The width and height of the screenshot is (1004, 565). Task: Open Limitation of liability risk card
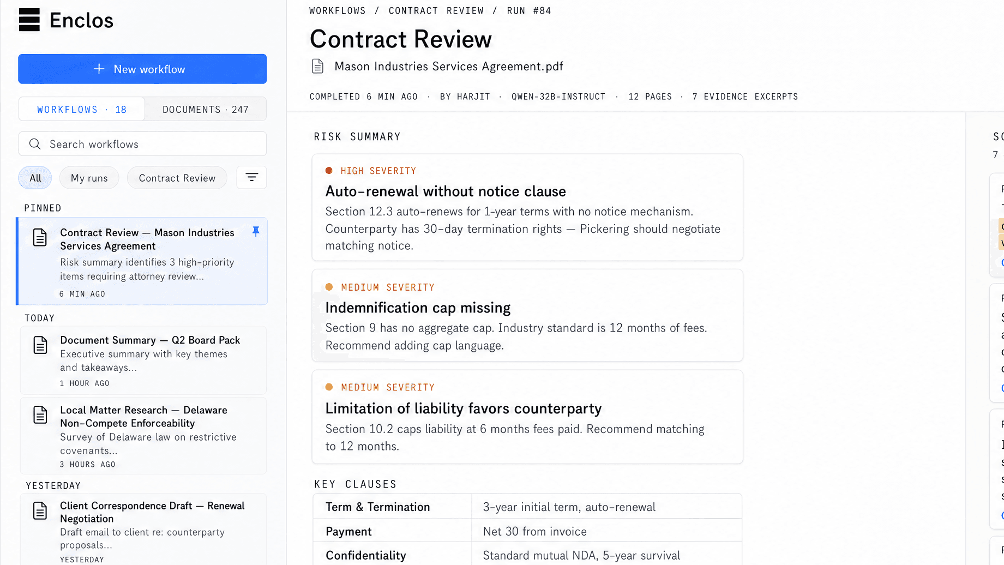(x=527, y=417)
